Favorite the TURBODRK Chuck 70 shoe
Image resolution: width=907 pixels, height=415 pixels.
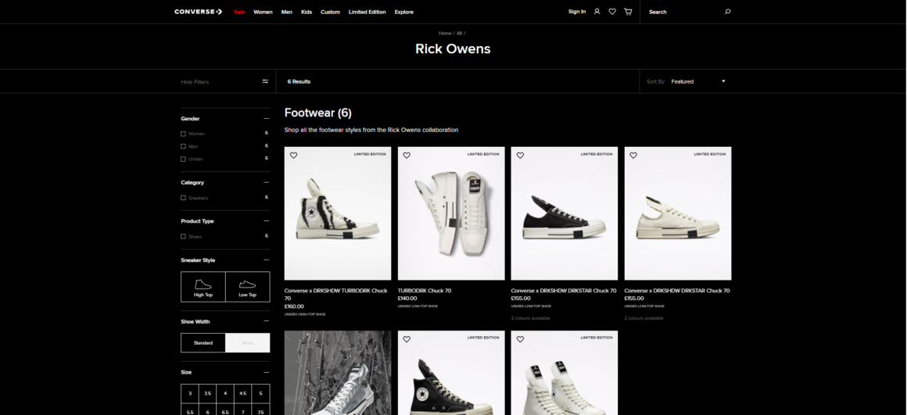tap(407, 155)
